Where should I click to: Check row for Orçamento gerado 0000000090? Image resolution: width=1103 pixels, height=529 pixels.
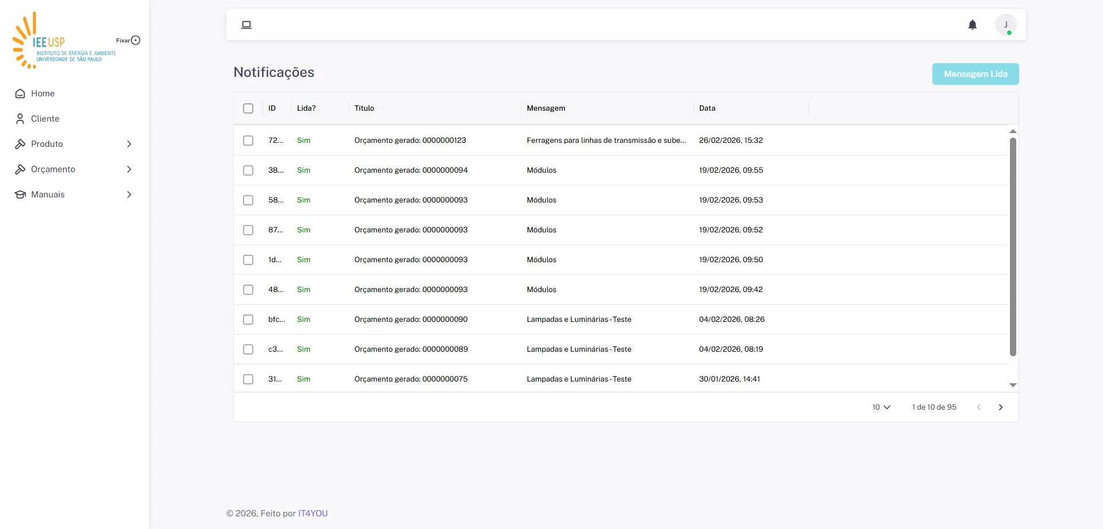click(x=248, y=320)
